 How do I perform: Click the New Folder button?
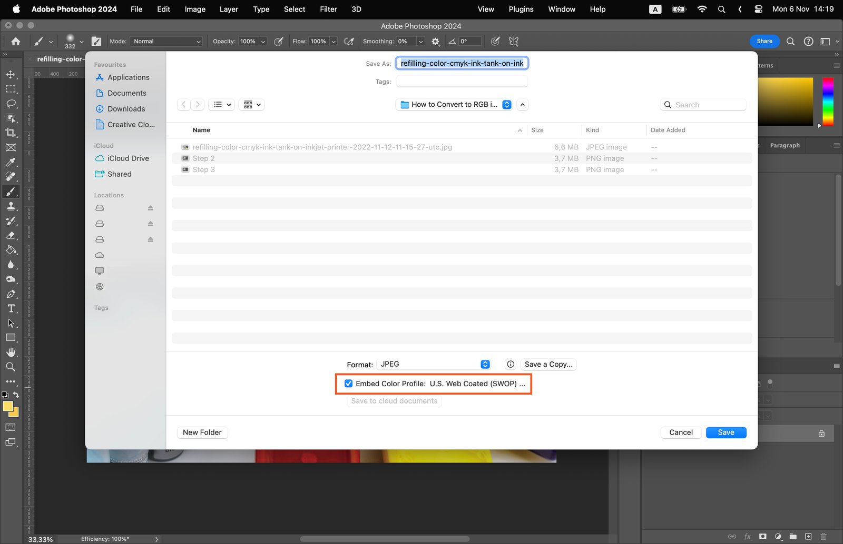[x=202, y=432]
